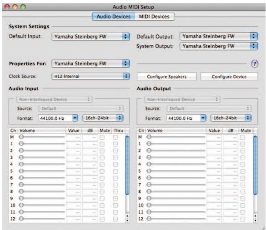Click scroll down arrow in Audio Output list
Screen dimensions: 266x230
(255, 220)
